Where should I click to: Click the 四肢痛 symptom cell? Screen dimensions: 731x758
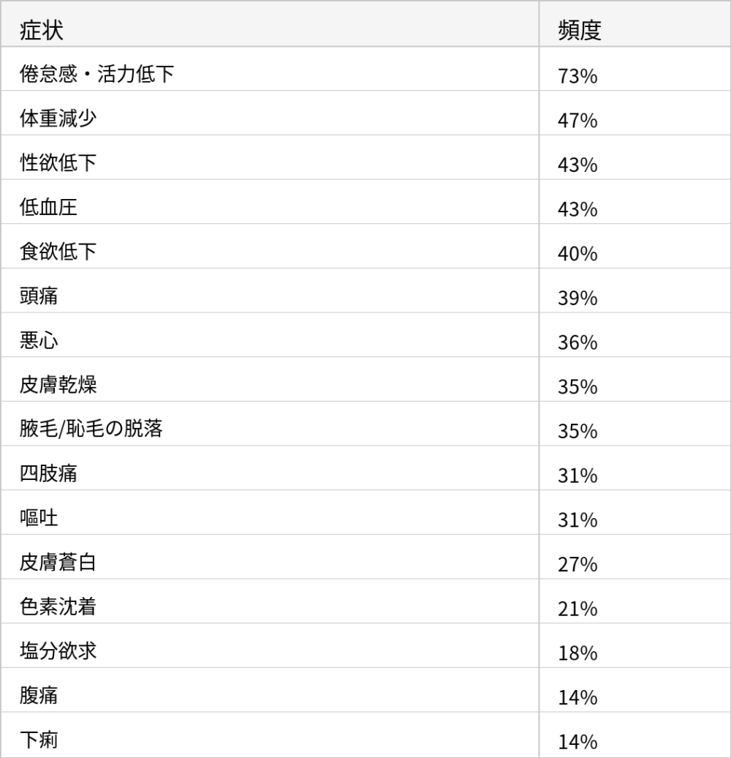click(x=48, y=473)
